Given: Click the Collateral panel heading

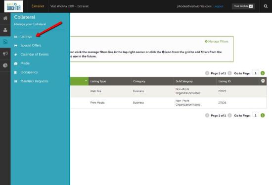Looking at the screenshot, I should point(25,17).
